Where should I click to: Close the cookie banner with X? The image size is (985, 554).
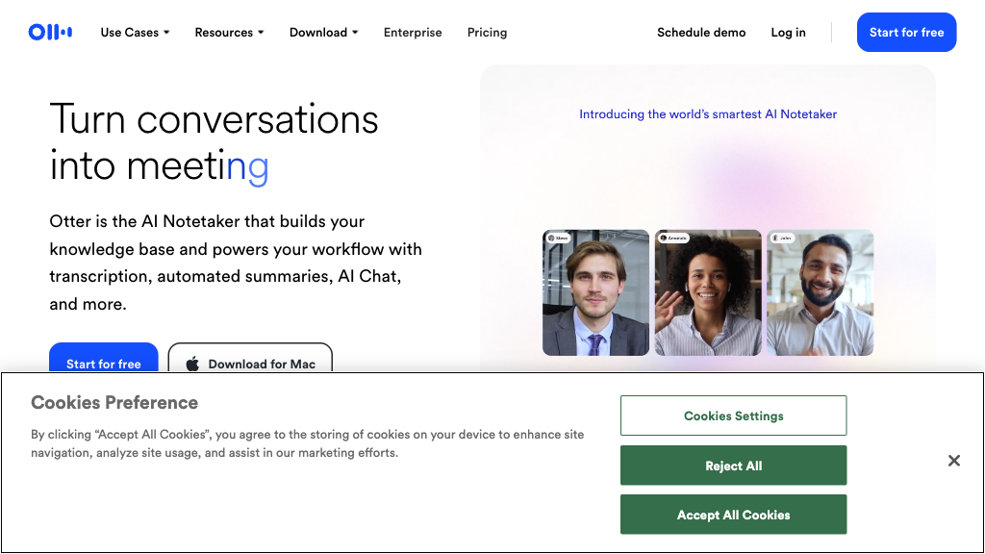click(x=953, y=461)
